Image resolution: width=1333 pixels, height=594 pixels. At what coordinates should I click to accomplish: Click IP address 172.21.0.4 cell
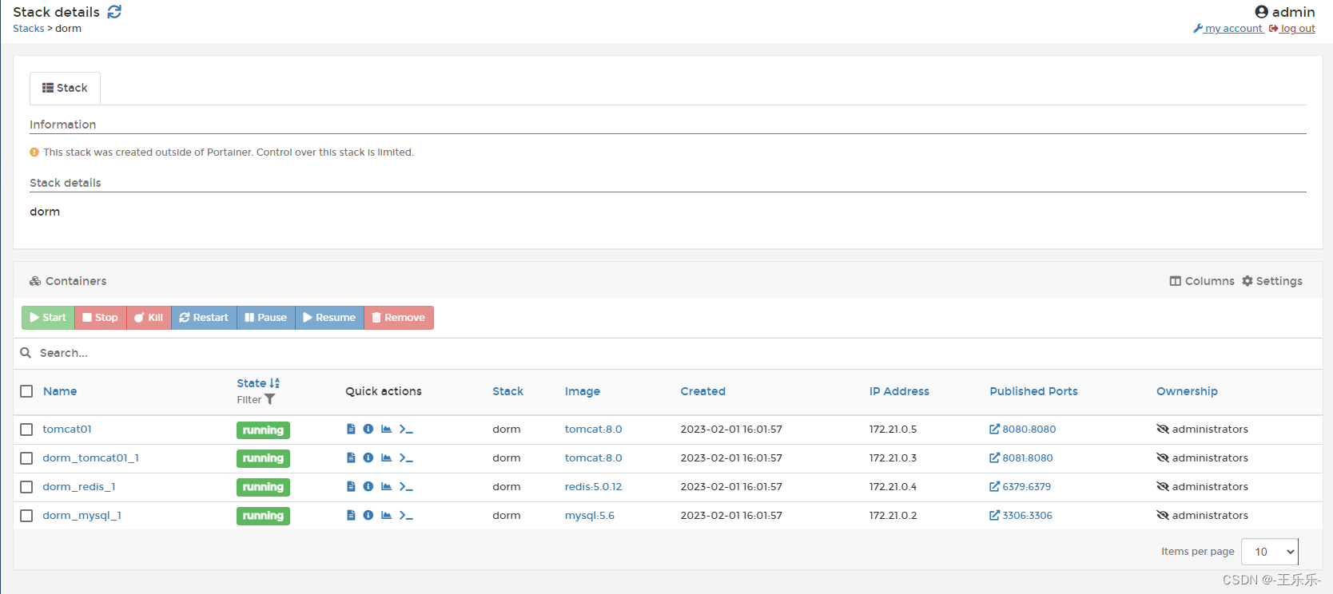point(893,487)
